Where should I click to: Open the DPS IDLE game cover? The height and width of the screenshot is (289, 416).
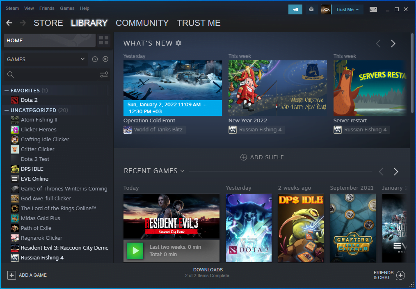(x=301, y=228)
